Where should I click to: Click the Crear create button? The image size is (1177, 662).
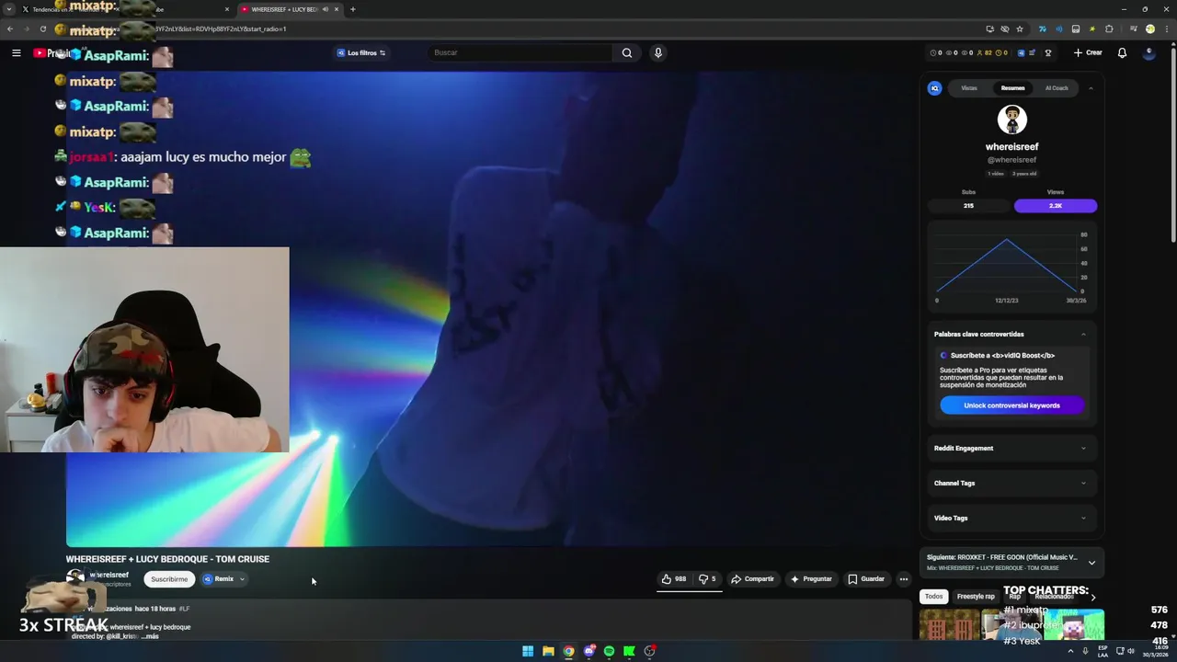point(1088,52)
